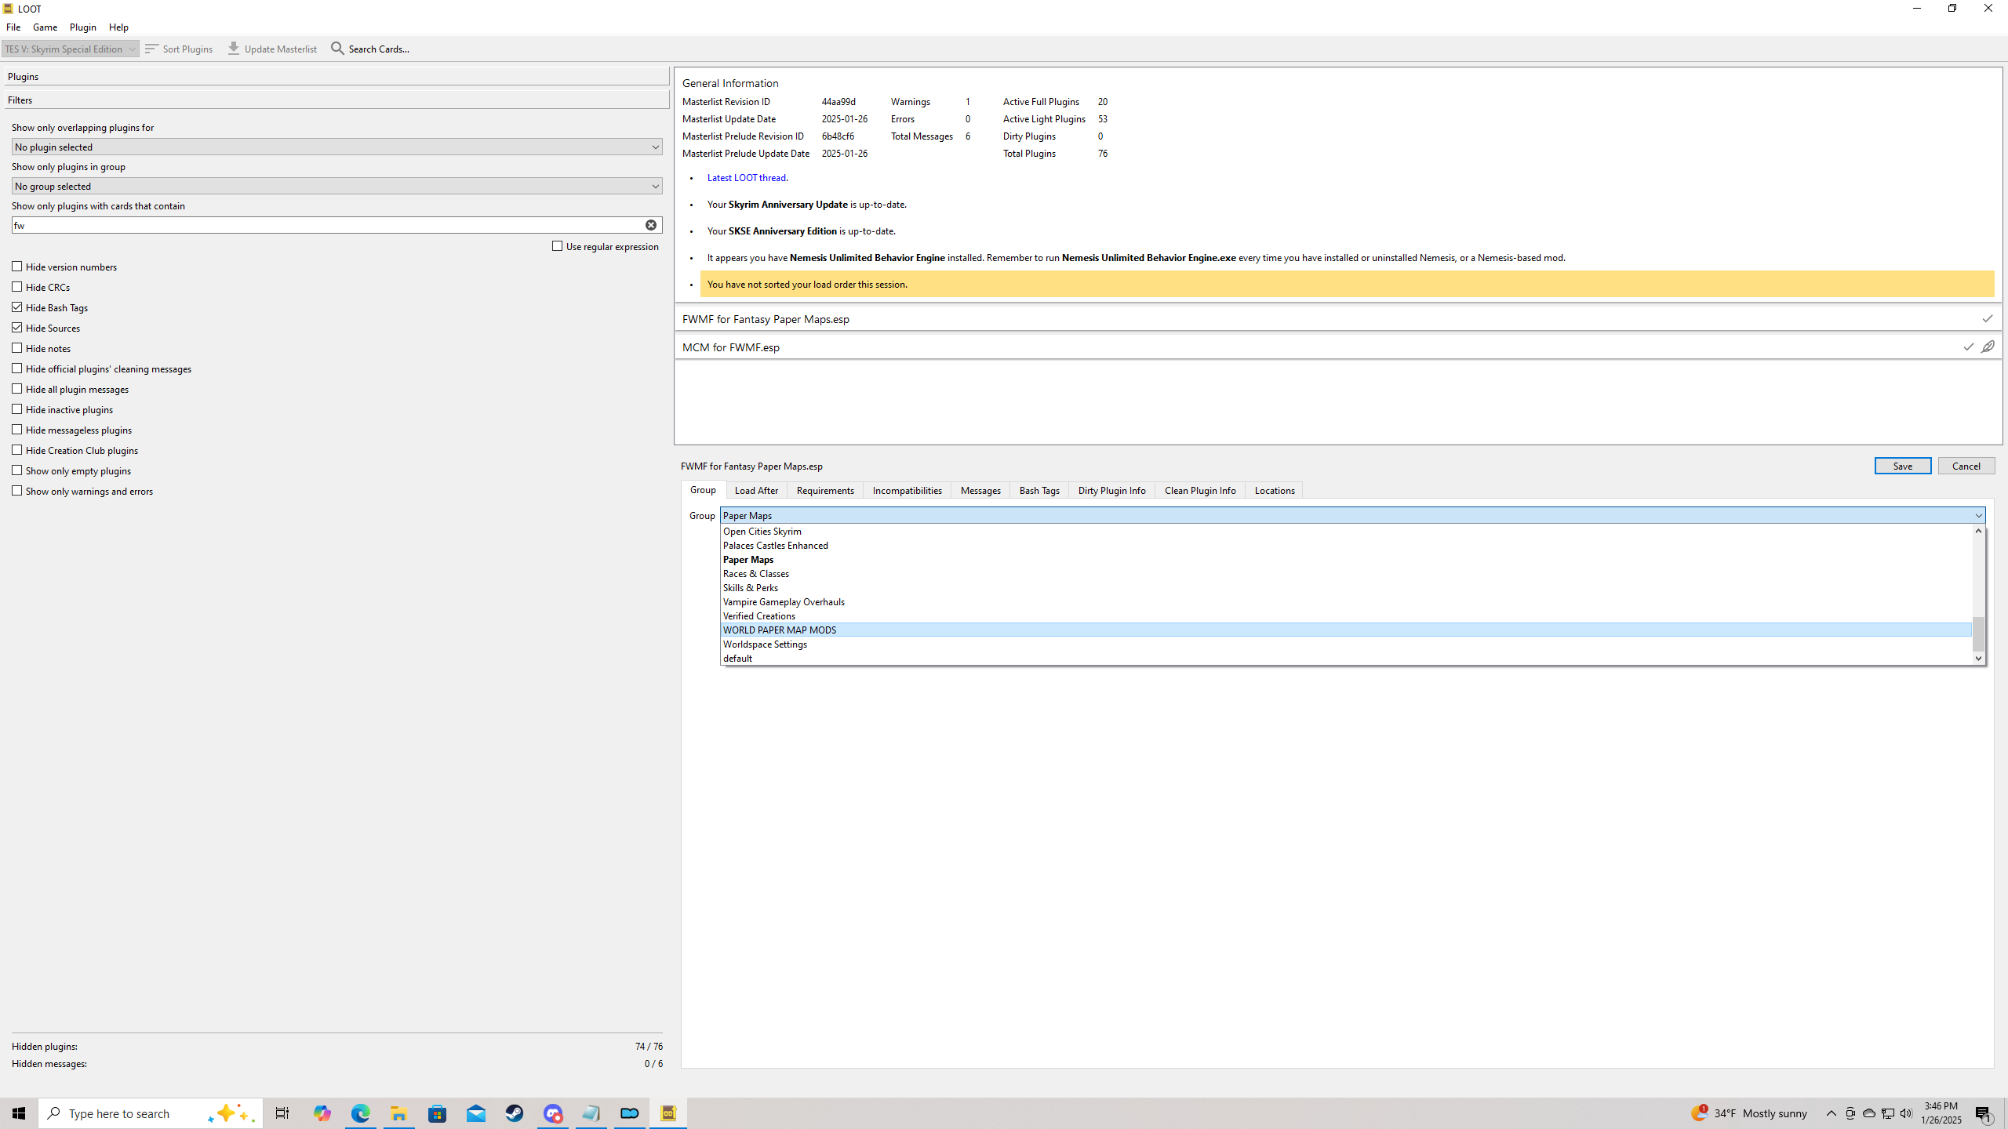
Task: Open the Latest LOOT thread link
Action: 746,178
